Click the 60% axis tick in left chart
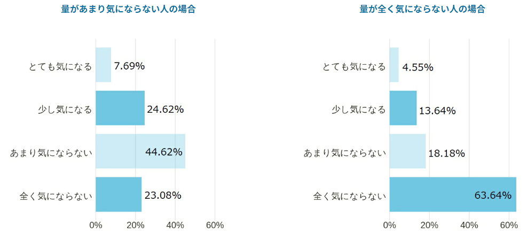The width and height of the screenshot is (528, 241). [x=215, y=226]
